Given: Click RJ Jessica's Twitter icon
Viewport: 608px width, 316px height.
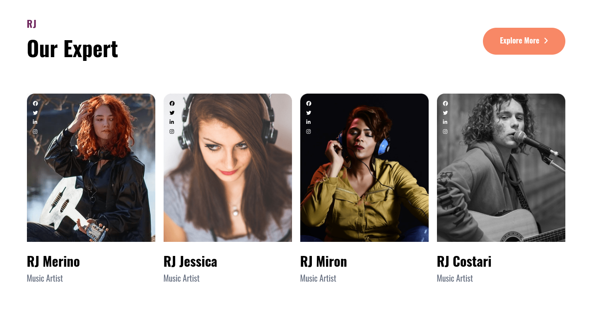Looking at the screenshot, I should [x=172, y=113].
